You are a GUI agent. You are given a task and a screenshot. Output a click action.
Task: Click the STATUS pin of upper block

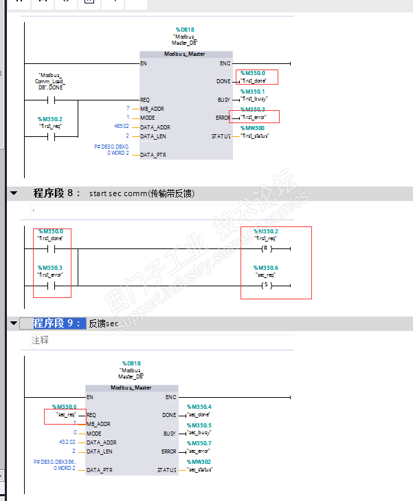coord(221,136)
